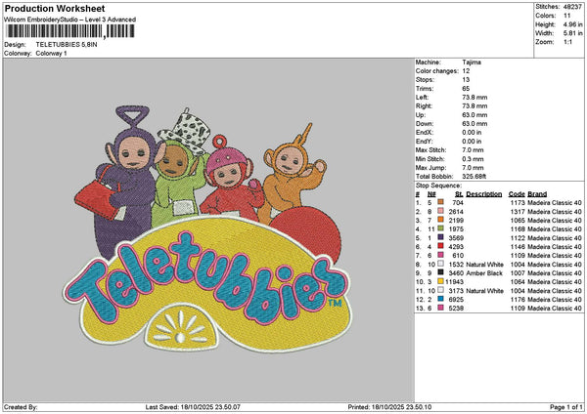Pick the purple swatch for thread 3569
Screen dimensions: 587x414
point(441,237)
